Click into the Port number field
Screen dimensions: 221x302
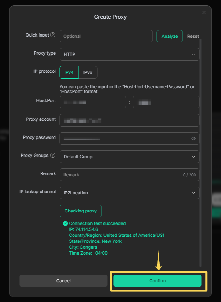166,102
